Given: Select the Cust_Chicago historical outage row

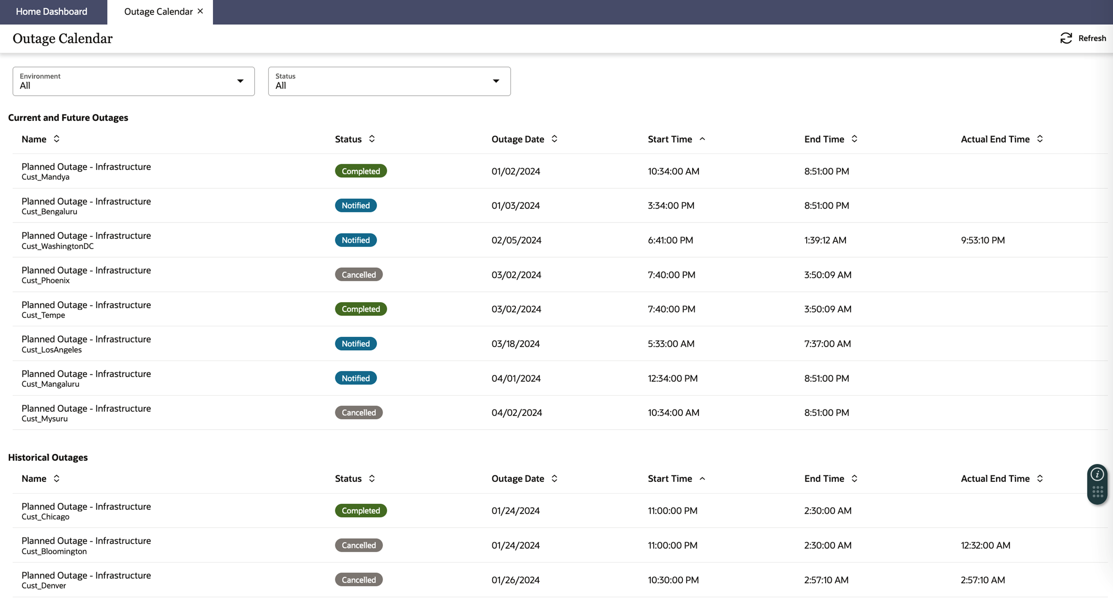Looking at the screenshot, I should coord(86,511).
